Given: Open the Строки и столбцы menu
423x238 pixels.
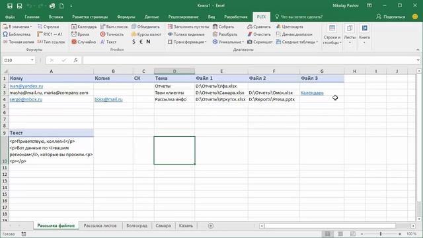Looking at the screenshot, I should pyautogui.click(x=332, y=35).
